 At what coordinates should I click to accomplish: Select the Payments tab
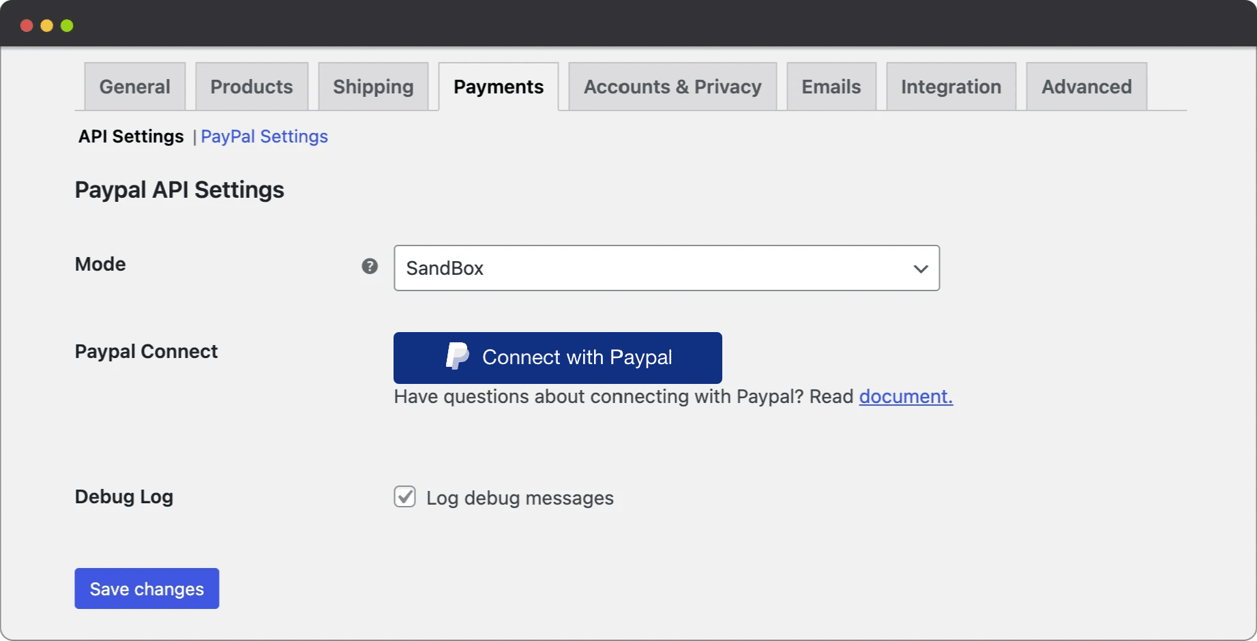point(499,87)
